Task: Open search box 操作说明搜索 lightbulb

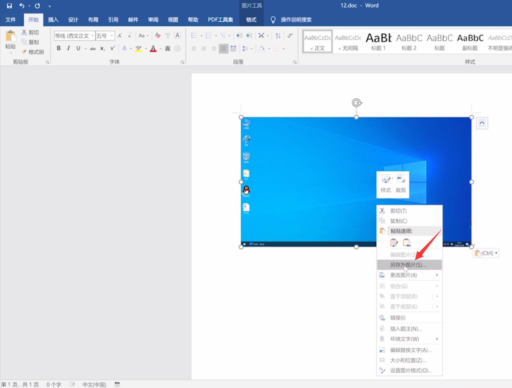Action: click(291, 19)
